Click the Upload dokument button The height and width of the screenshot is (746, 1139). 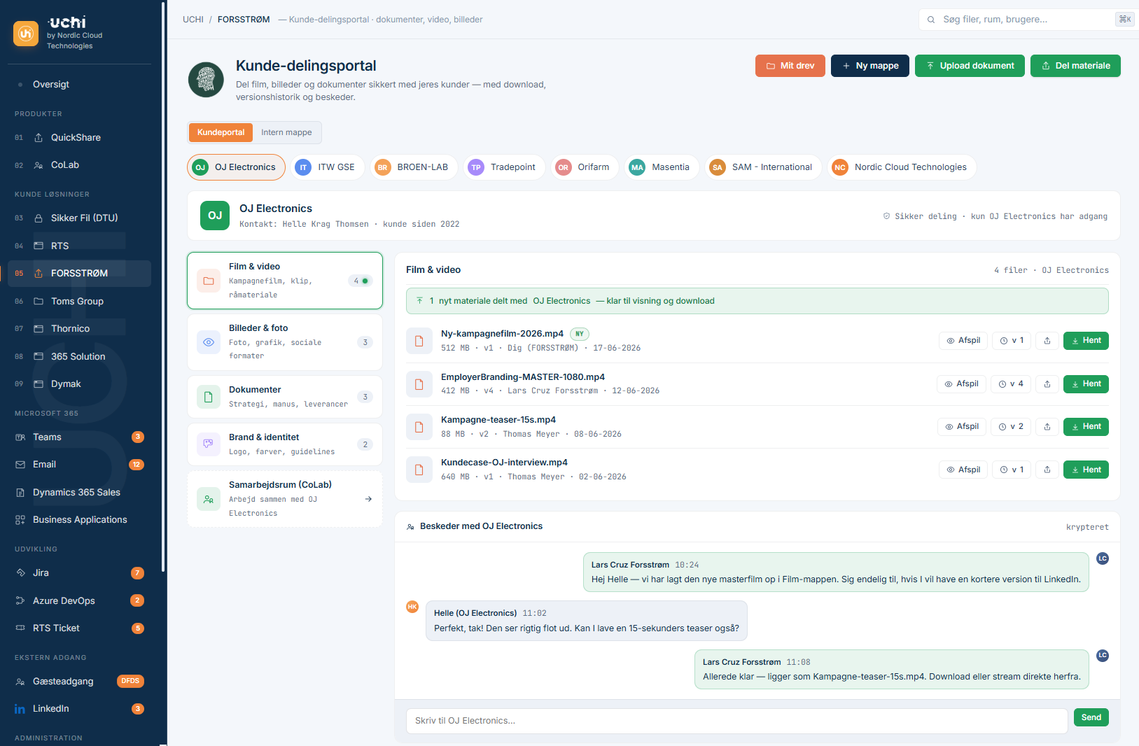(970, 66)
